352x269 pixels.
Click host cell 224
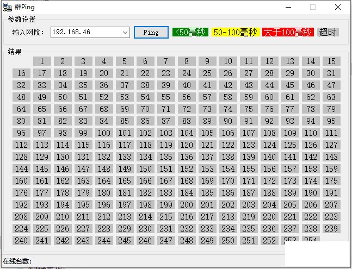click(x=21, y=229)
